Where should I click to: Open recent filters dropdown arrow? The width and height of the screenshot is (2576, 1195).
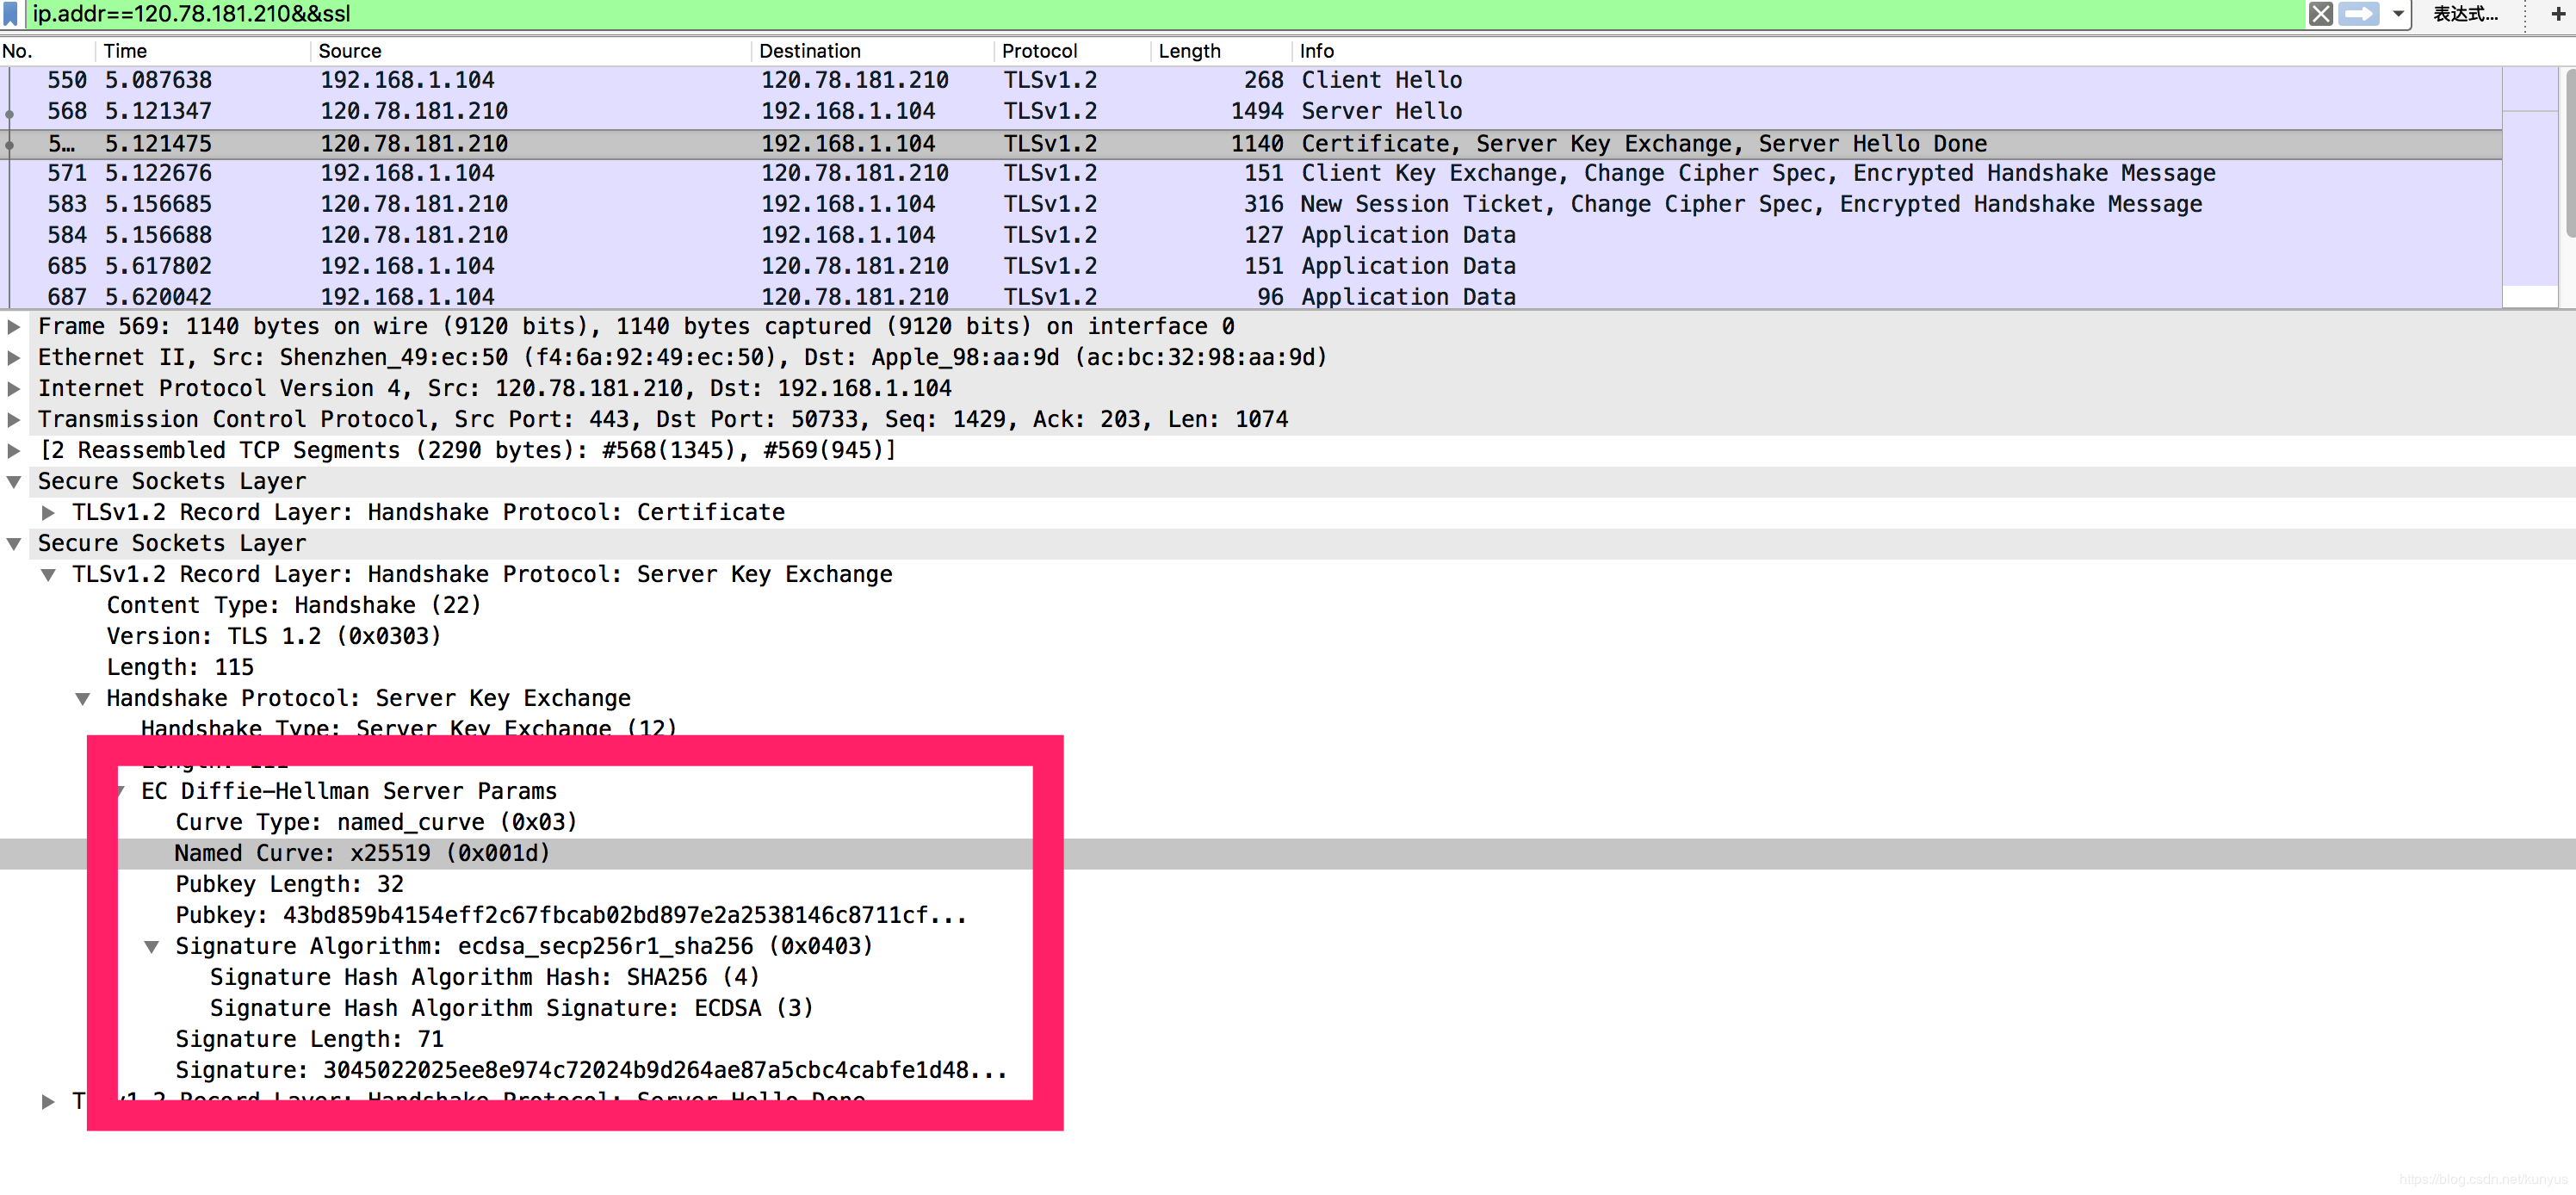tap(2398, 14)
